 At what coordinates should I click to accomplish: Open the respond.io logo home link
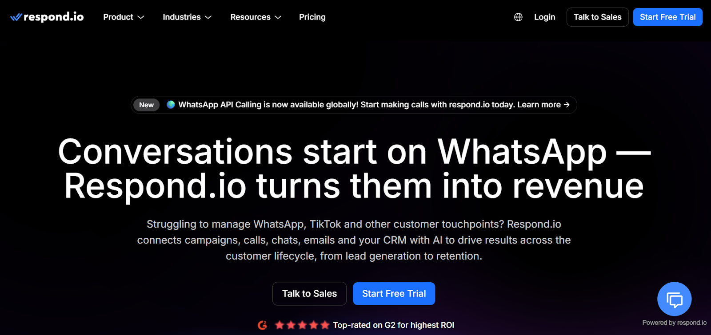click(47, 17)
